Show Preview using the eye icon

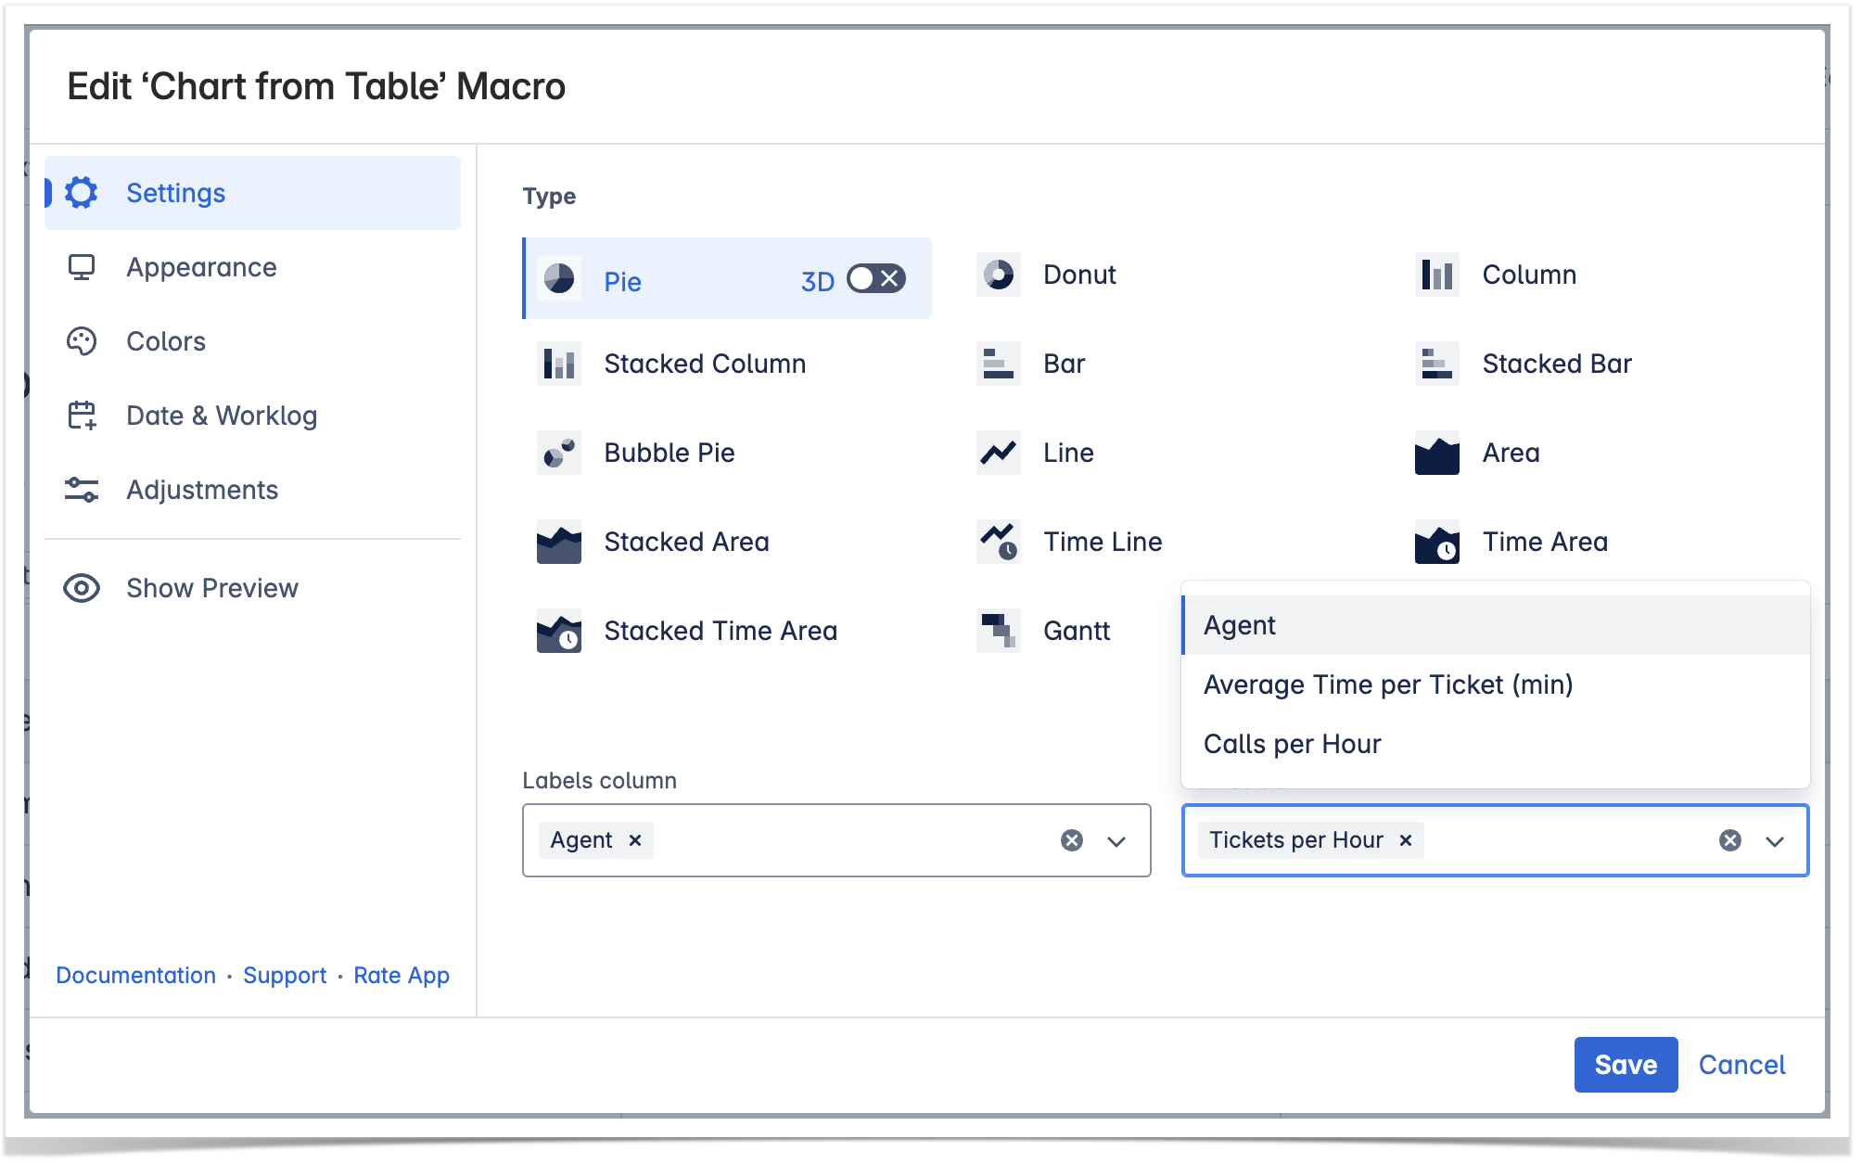82,588
